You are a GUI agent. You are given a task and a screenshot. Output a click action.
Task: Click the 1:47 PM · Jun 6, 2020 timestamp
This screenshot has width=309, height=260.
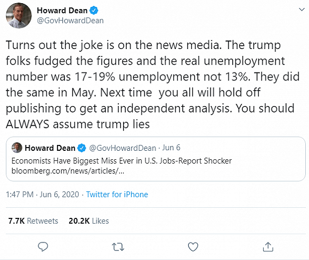pyautogui.click(x=43, y=194)
